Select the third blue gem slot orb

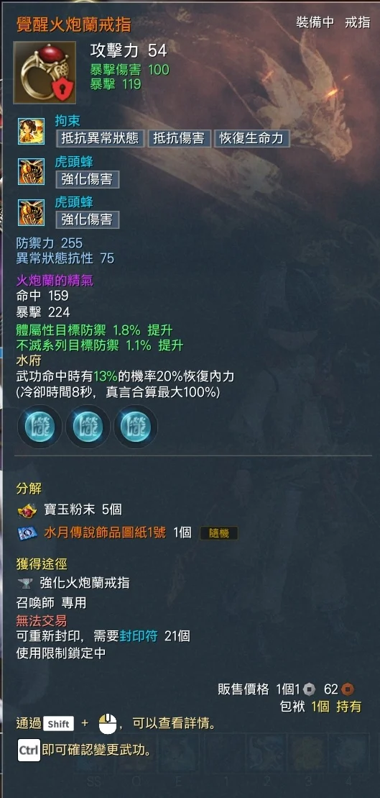coord(136,427)
